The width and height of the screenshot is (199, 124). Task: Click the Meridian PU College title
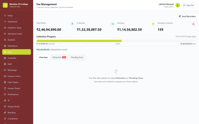tap(19, 4)
